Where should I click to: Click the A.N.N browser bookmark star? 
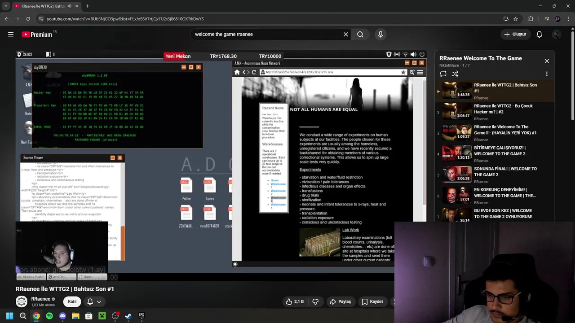(403, 72)
